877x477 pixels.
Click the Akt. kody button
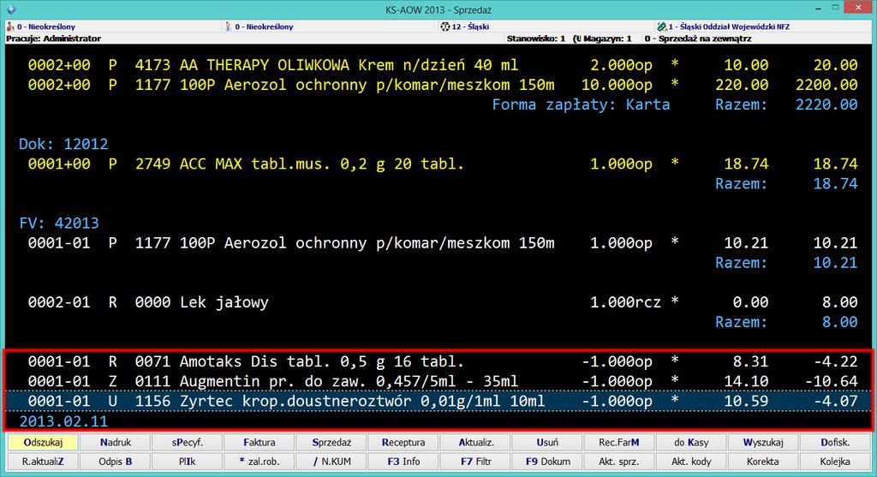point(691,462)
